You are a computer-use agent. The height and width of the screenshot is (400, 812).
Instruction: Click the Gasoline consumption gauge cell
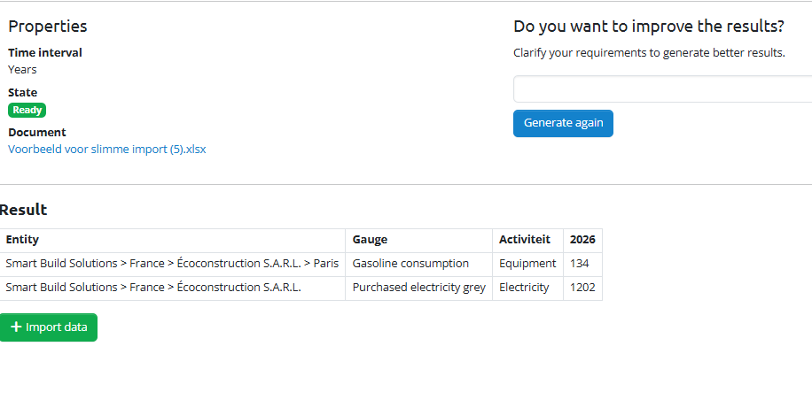coord(410,264)
